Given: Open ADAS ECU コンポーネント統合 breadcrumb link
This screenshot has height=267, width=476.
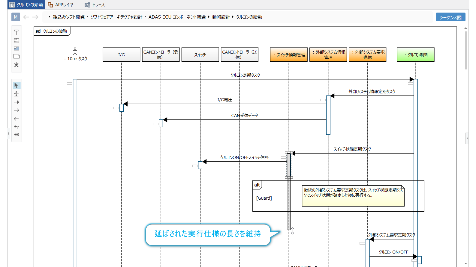Looking at the screenshot, I should pyautogui.click(x=177, y=17).
